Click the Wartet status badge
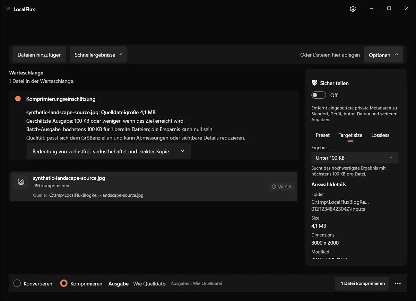416x301 pixels. pyautogui.click(x=281, y=187)
